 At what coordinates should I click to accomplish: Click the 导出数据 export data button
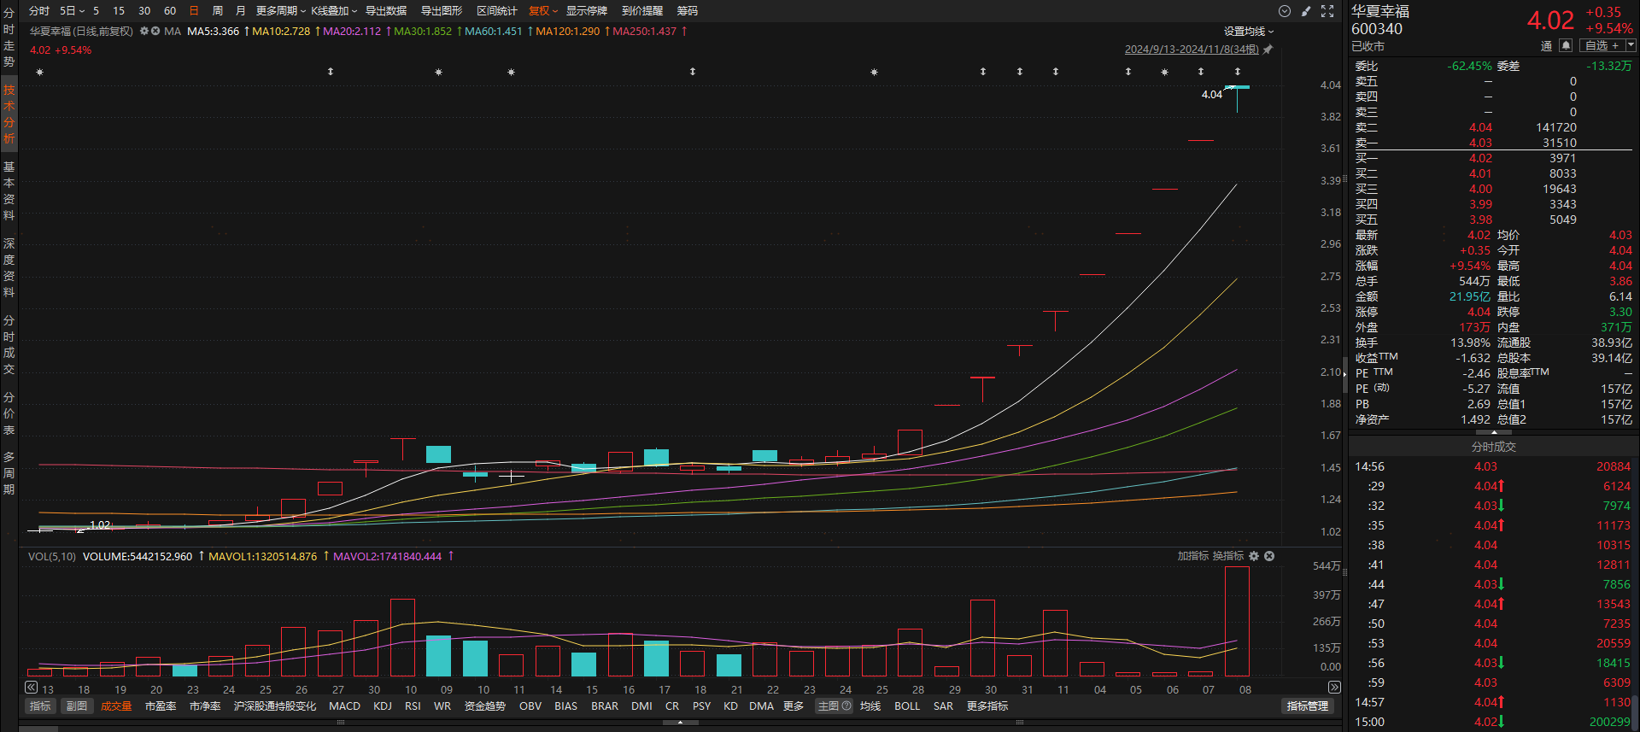tap(386, 11)
